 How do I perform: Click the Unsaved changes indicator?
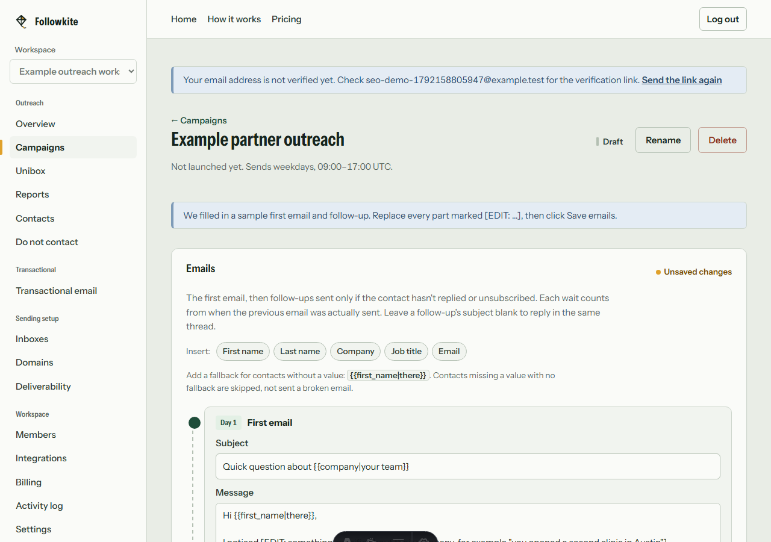(694, 272)
